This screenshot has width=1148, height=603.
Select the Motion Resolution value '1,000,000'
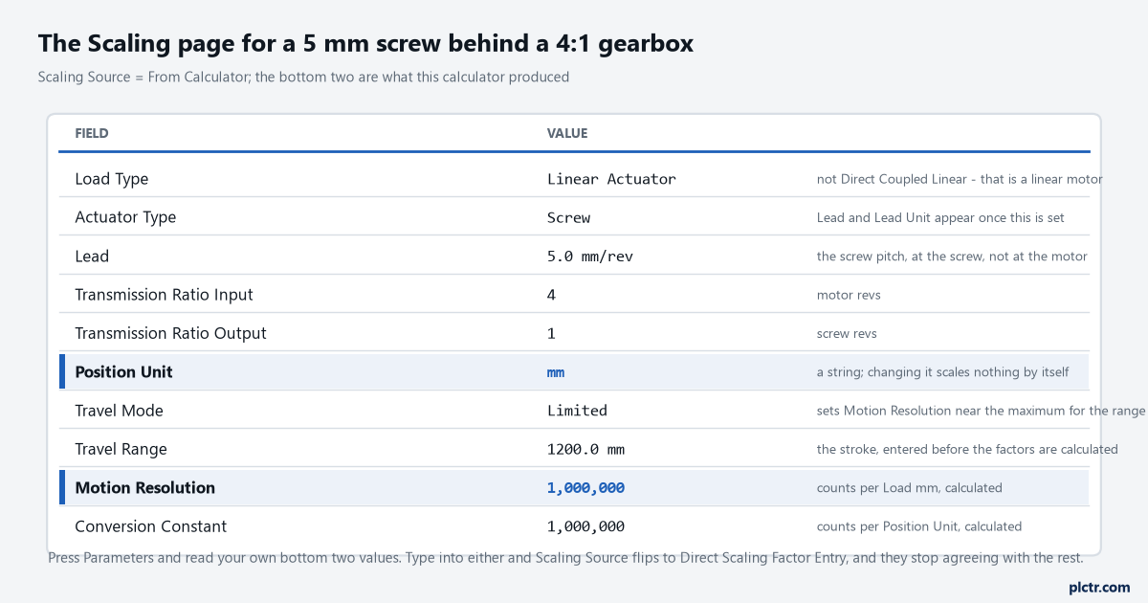585,488
